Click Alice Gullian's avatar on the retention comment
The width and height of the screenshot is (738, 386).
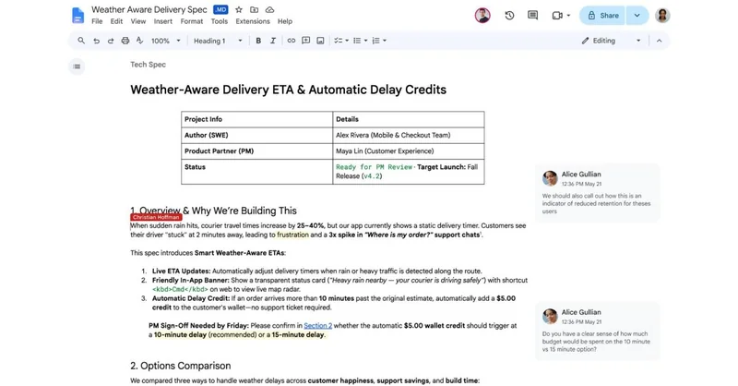click(x=550, y=178)
